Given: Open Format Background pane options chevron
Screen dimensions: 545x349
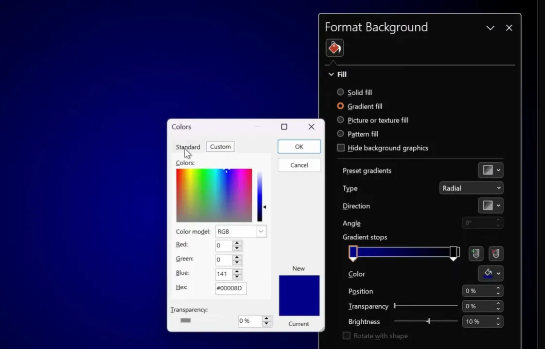Looking at the screenshot, I should point(490,28).
